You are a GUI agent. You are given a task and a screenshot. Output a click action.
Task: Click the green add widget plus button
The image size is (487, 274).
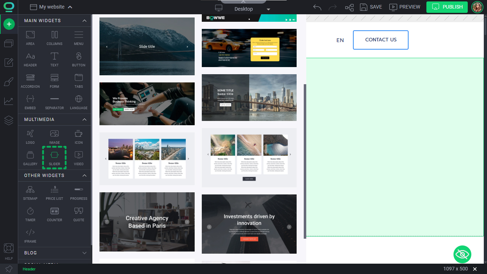coord(9,24)
